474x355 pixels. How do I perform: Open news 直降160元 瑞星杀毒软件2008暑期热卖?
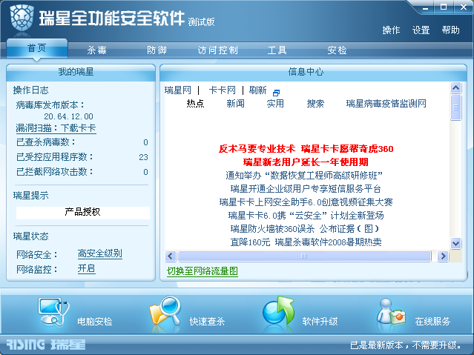click(x=306, y=242)
